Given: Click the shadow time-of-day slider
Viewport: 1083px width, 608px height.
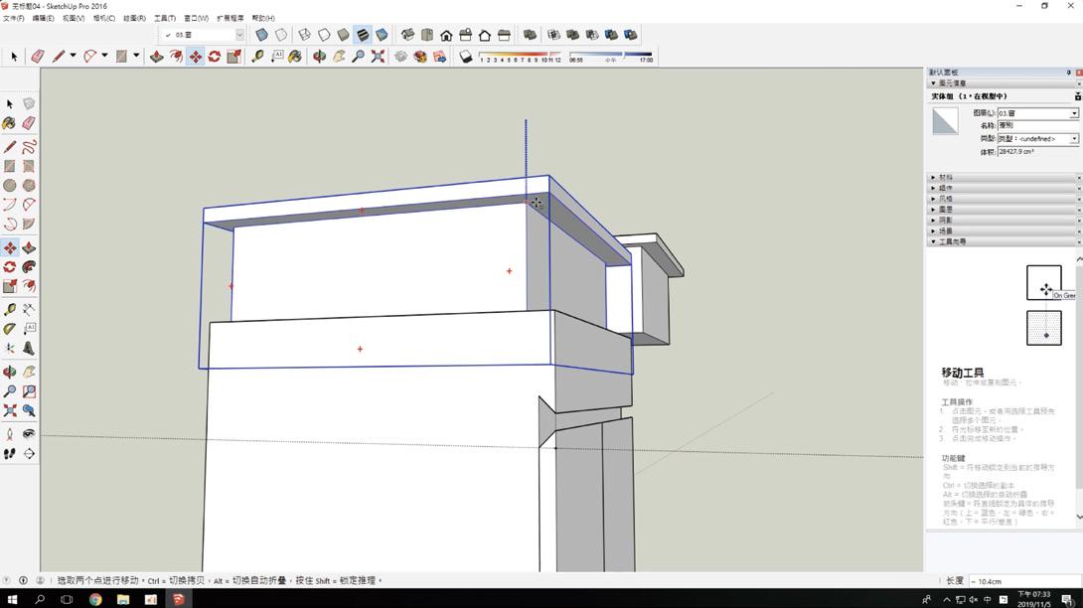Looking at the screenshot, I should coord(610,54).
